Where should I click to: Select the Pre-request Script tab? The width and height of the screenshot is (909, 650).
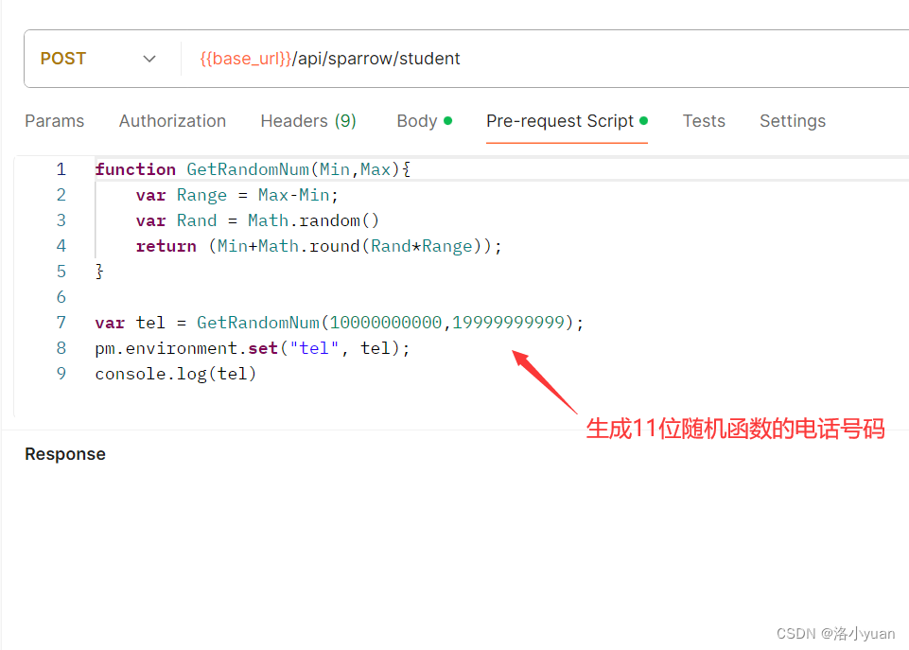pos(567,120)
